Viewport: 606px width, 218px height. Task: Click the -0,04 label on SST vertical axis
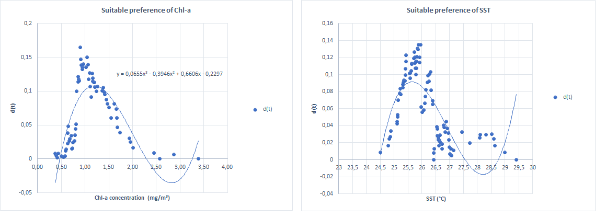327,193
